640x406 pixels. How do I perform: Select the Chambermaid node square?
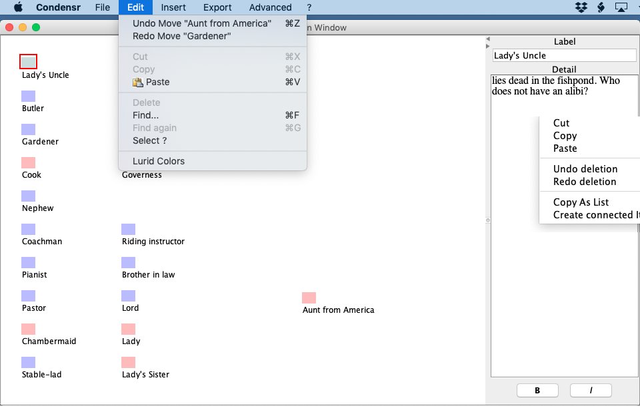pyautogui.click(x=28, y=329)
